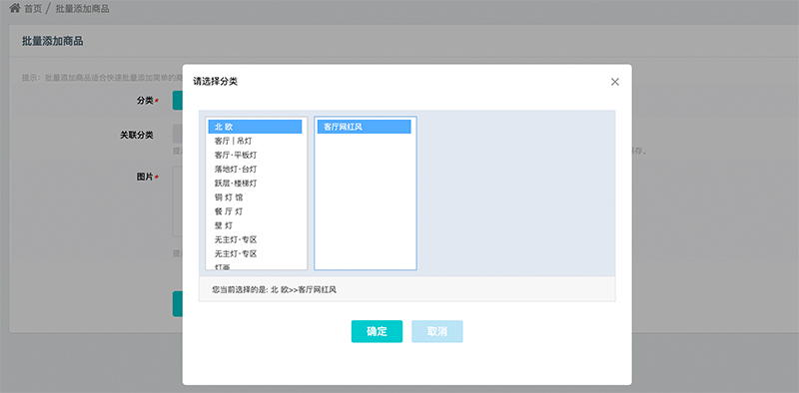Viewport: 799px width, 393px height.
Task: Click the 图片 field label
Action: click(x=145, y=177)
